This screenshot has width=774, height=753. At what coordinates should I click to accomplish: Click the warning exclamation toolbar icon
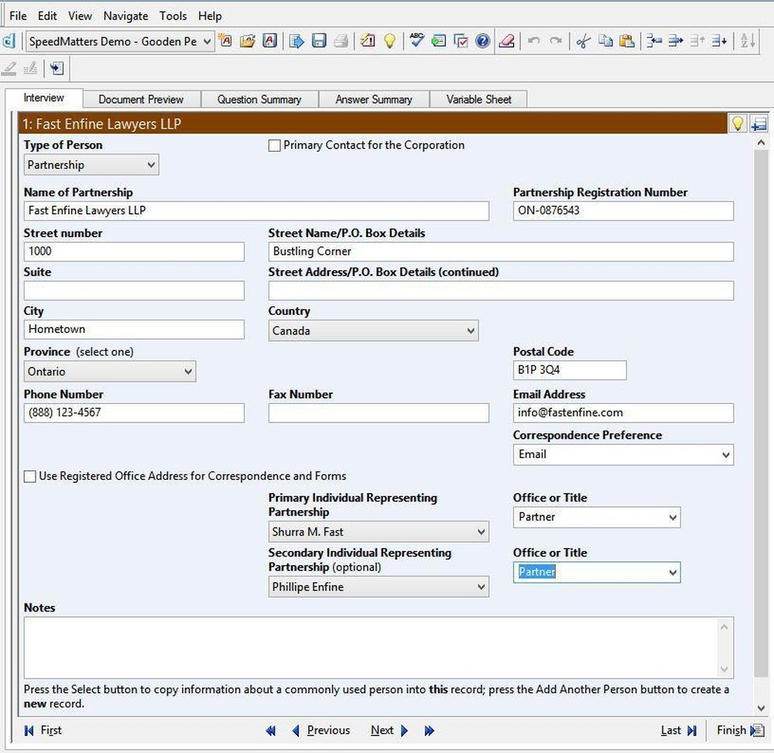point(368,41)
